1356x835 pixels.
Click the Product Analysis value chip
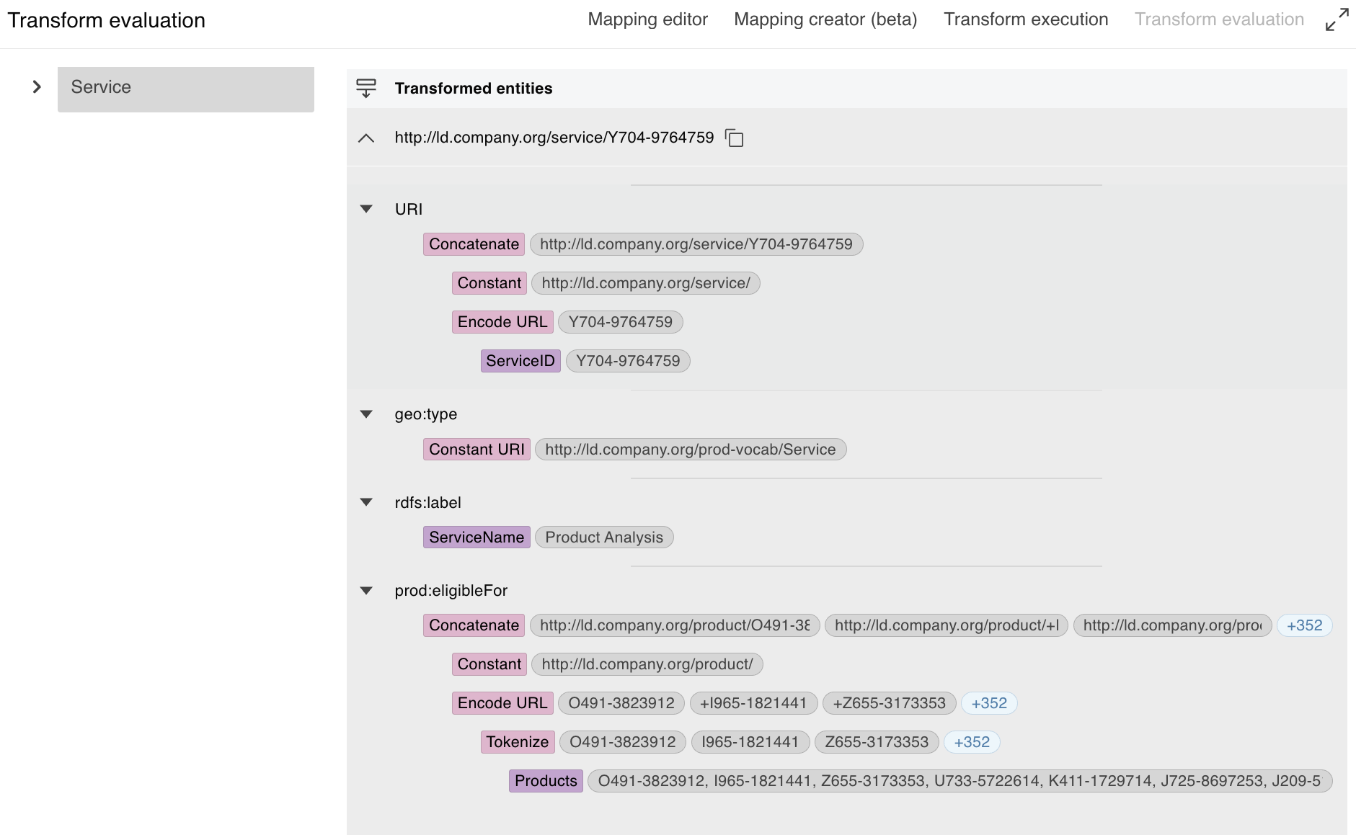coord(604,537)
